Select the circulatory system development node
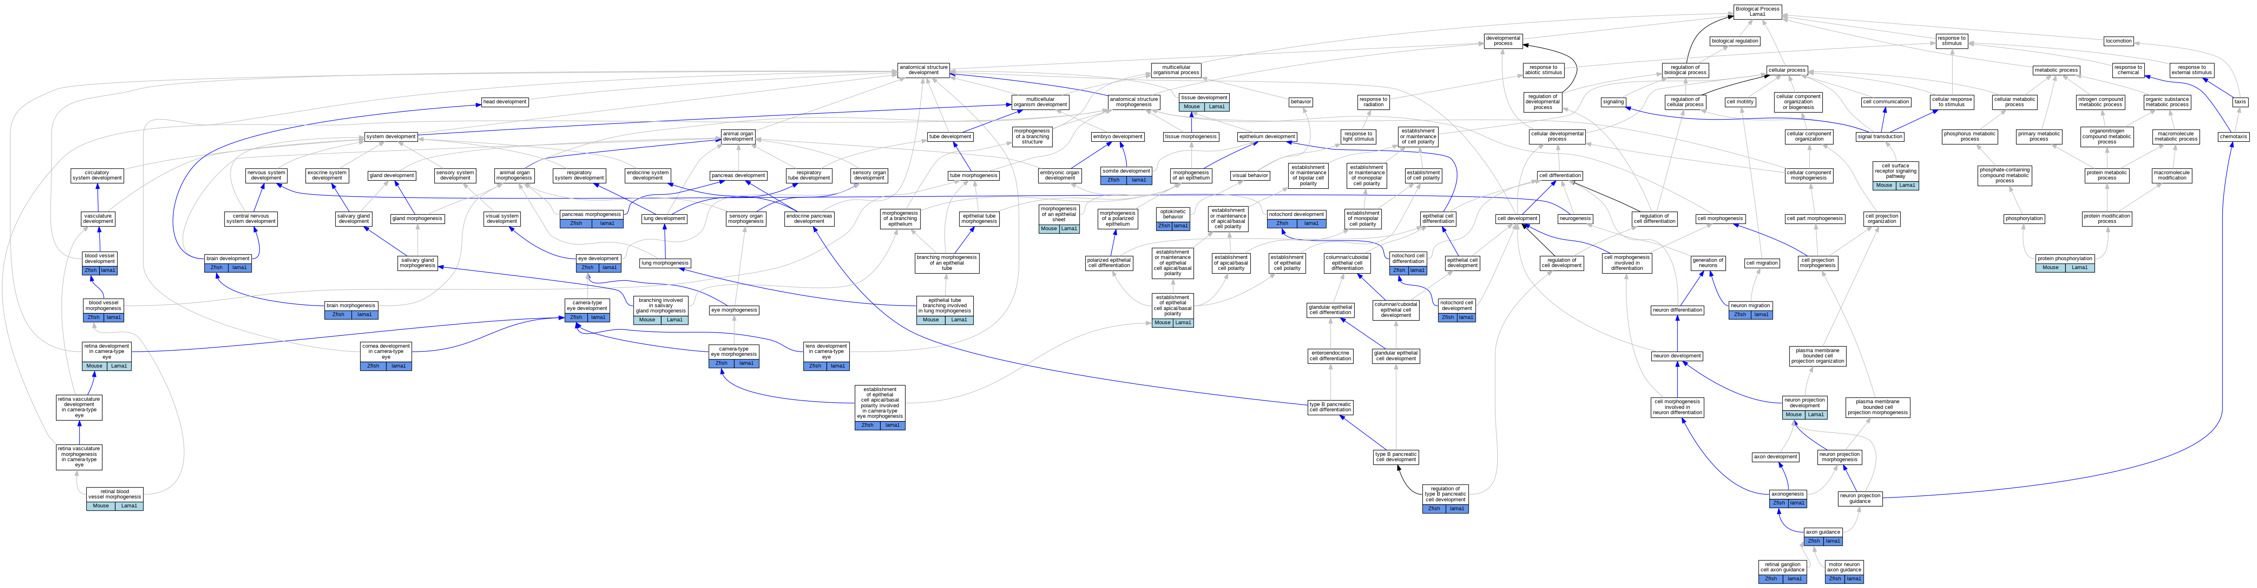This screenshot has height=588, width=2257. pyautogui.click(x=97, y=176)
